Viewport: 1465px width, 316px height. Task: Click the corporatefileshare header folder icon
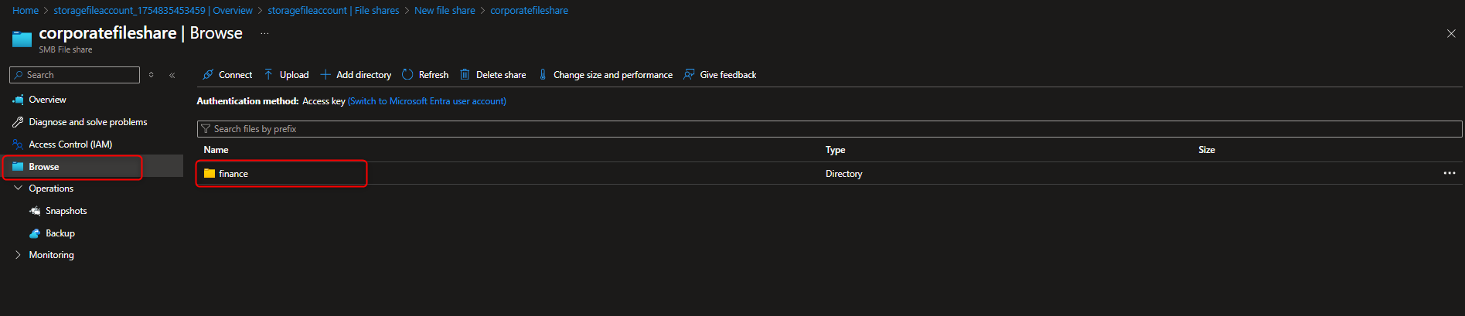22,39
